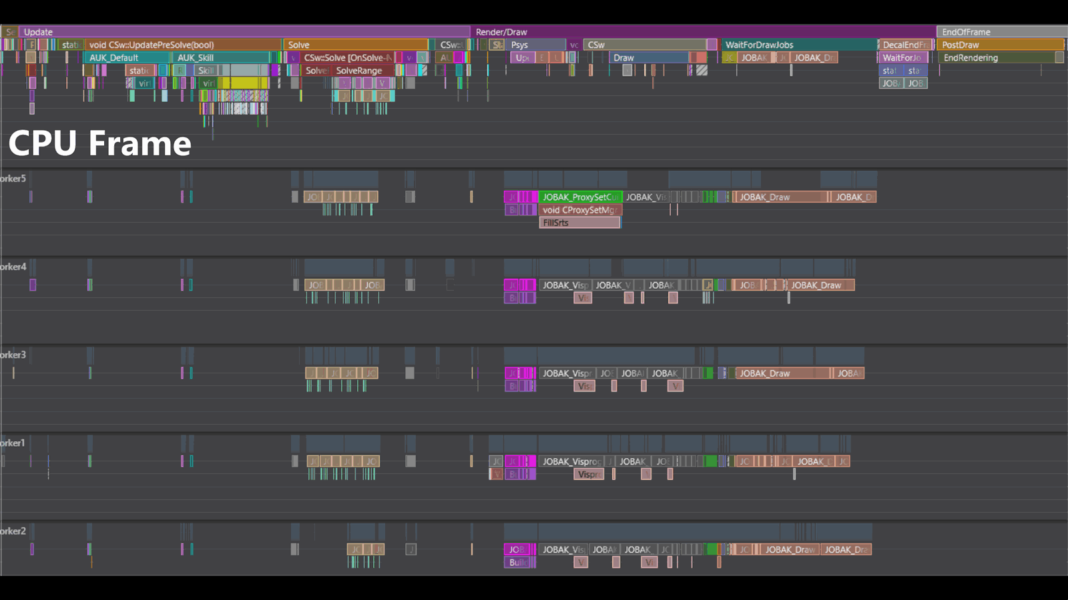Image resolution: width=1068 pixels, height=600 pixels.
Task: Select JOBAK_Vispr block on worker3
Action: pos(566,373)
